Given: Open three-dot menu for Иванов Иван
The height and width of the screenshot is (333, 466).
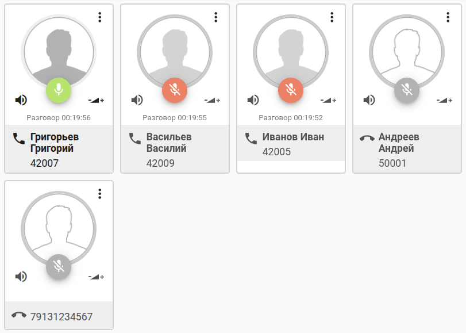Looking at the screenshot, I should pyautogui.click(x=332, y=17).
